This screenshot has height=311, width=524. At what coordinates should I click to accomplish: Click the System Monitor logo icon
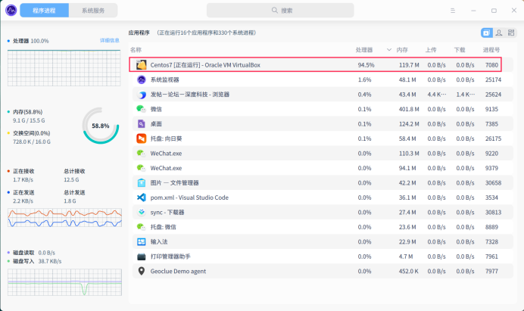[x=11, y=11]
